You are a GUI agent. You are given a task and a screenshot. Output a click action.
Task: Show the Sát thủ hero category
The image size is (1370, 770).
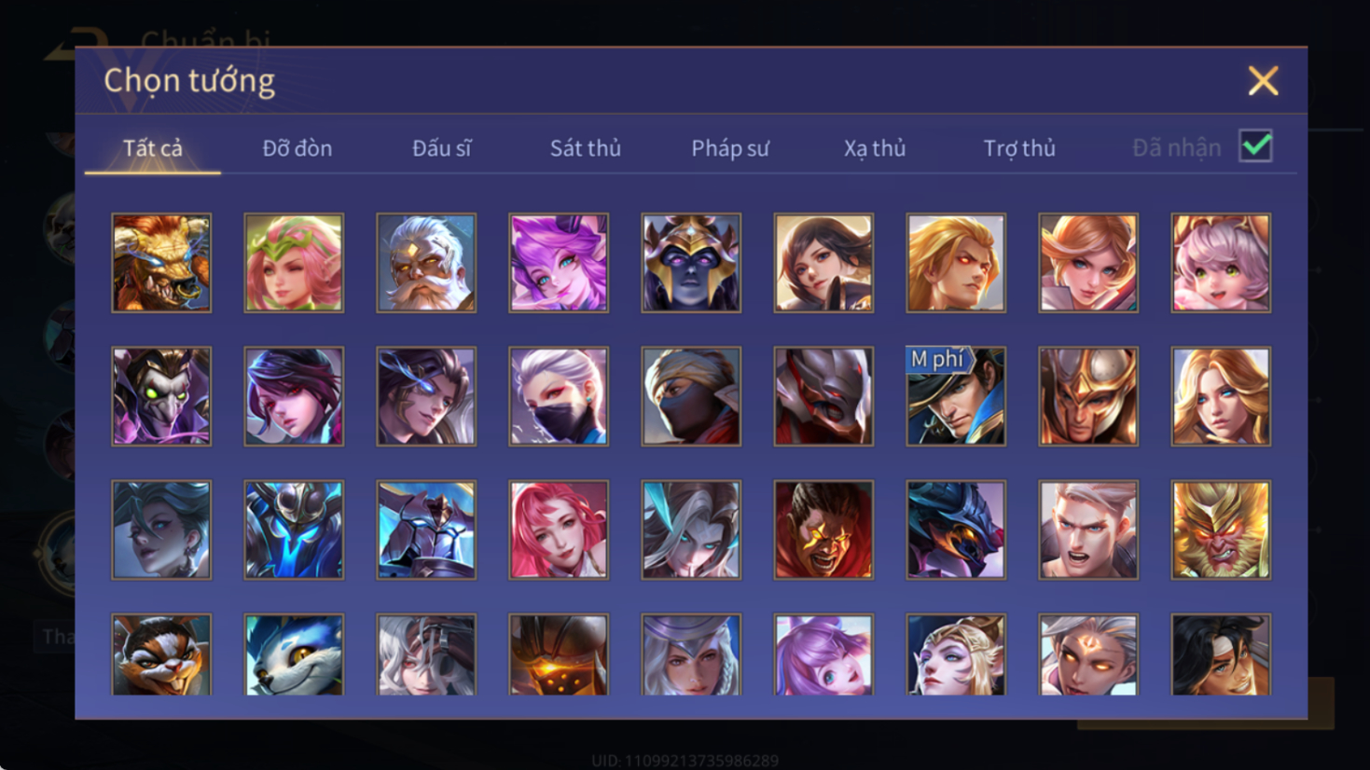point(585,148)
